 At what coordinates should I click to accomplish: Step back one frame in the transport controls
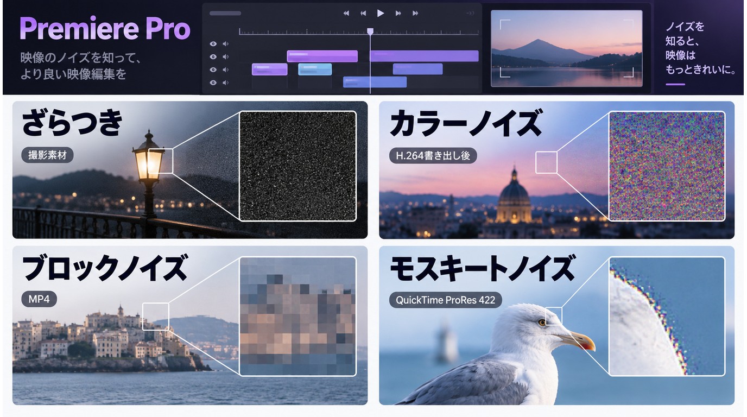(x=363, y=14)
